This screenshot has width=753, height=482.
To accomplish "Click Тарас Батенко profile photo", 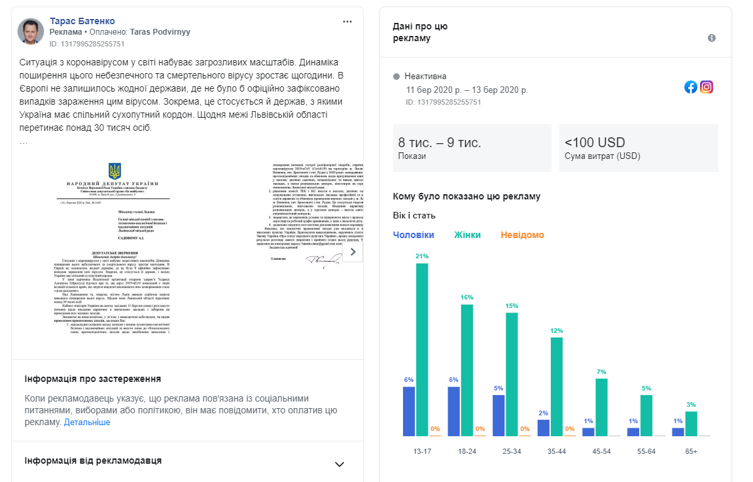I will click(30, 31).
